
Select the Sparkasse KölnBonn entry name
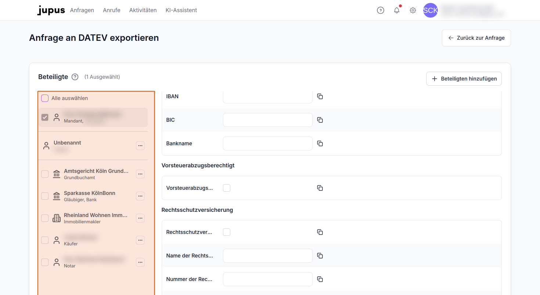point(90,193)
